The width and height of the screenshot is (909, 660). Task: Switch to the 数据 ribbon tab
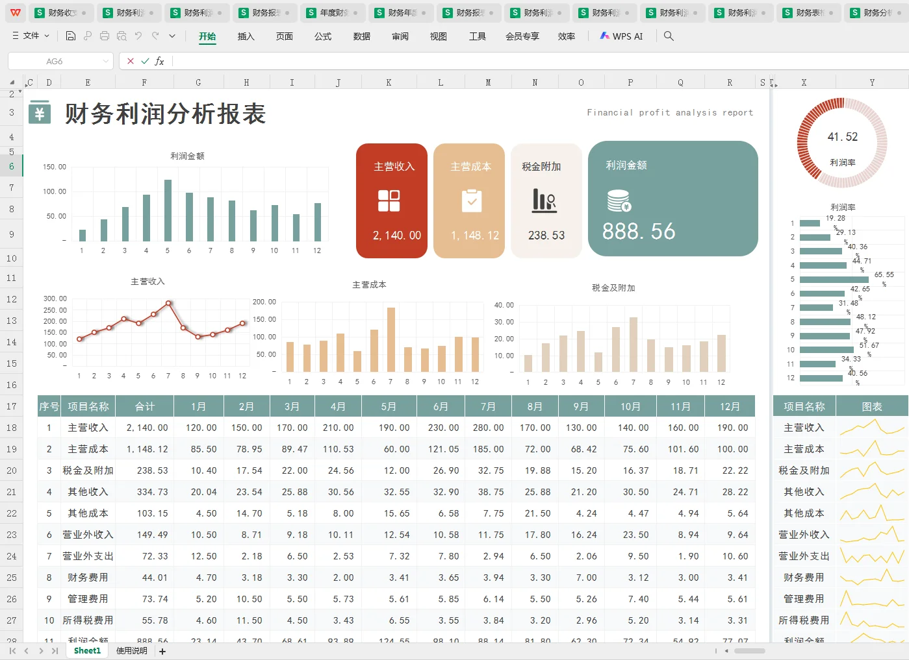pos(361,36)
